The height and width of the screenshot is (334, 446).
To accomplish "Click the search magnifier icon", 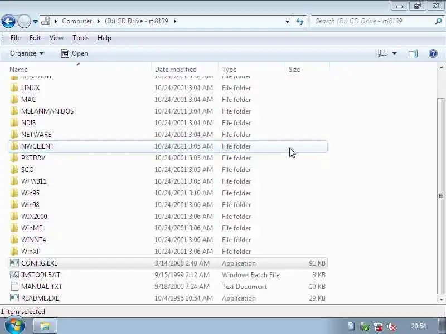I will coord(438,21).
